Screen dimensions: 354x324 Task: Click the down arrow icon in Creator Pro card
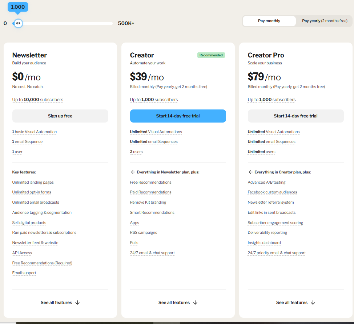313,303
